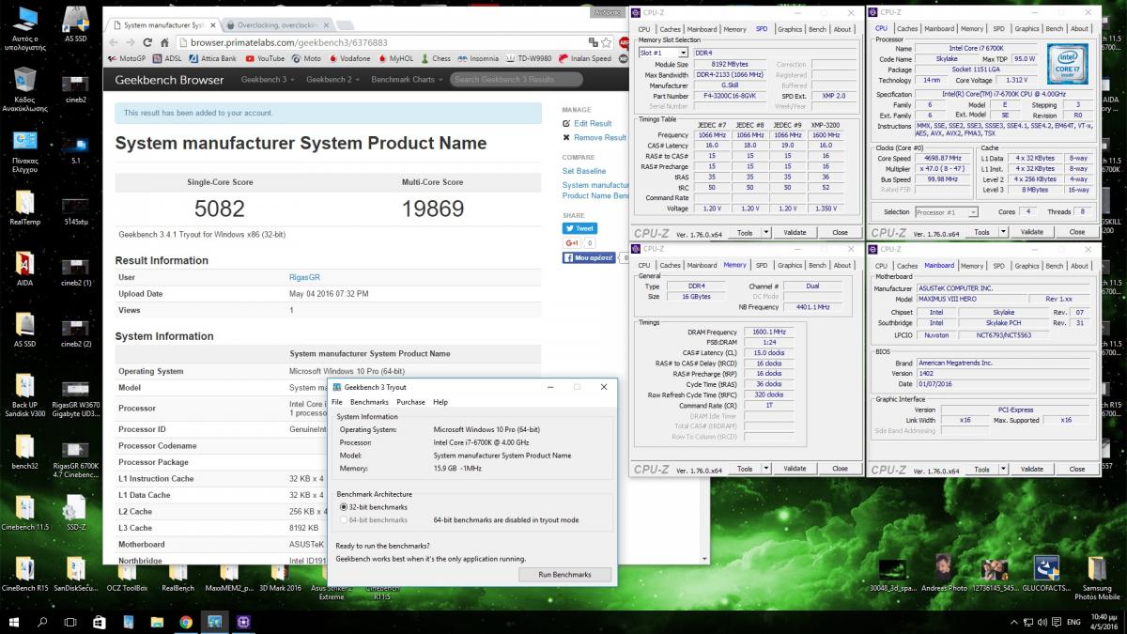
Task: Open the Benchmarks menu in Geekbench
Action: [369, 402]
